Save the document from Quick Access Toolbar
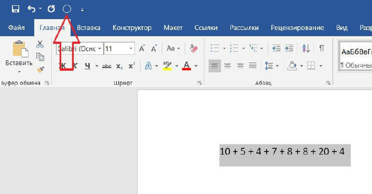 tap(15, 9)
